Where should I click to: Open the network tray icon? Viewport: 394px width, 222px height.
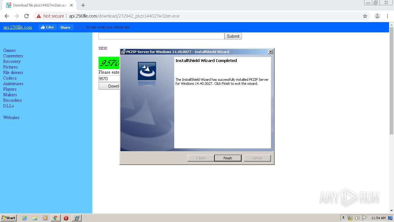pyautogui.click(x=350, y=218)
